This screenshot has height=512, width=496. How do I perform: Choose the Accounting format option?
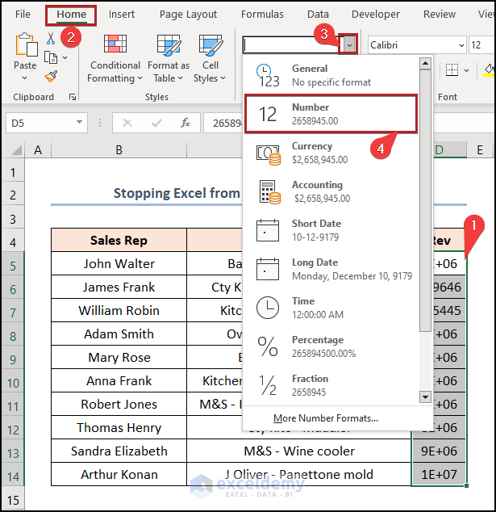point(331,191)
